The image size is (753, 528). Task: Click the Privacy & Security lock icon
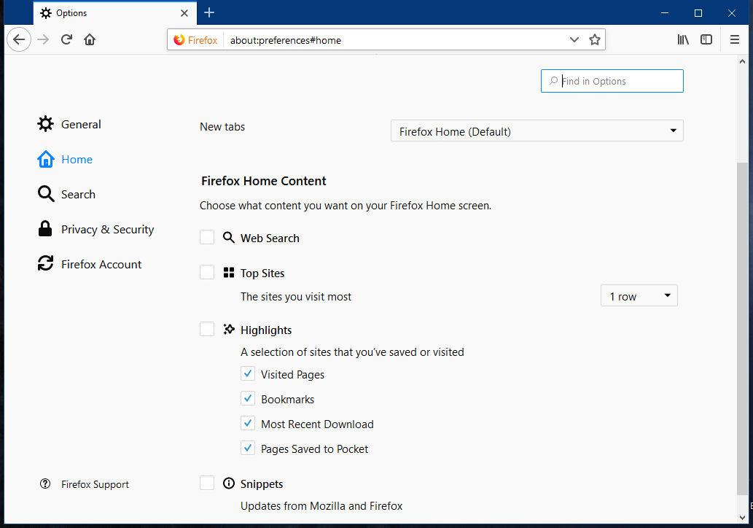pos(45,229)
